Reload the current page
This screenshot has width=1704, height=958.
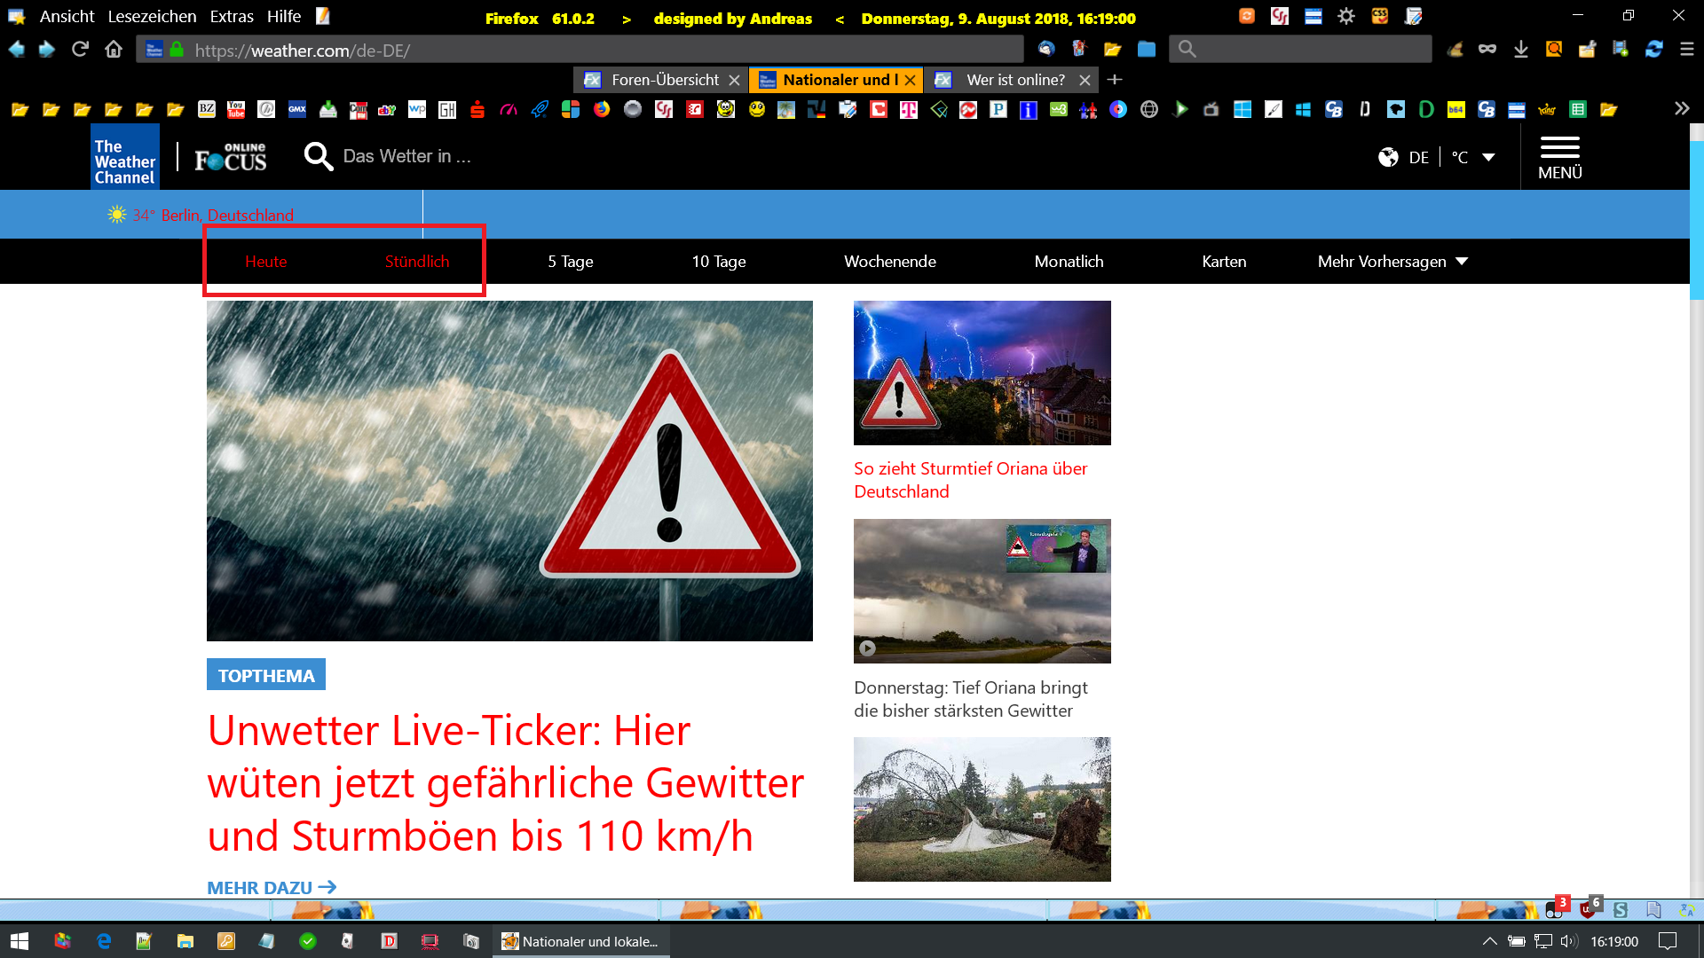(80, 50)
